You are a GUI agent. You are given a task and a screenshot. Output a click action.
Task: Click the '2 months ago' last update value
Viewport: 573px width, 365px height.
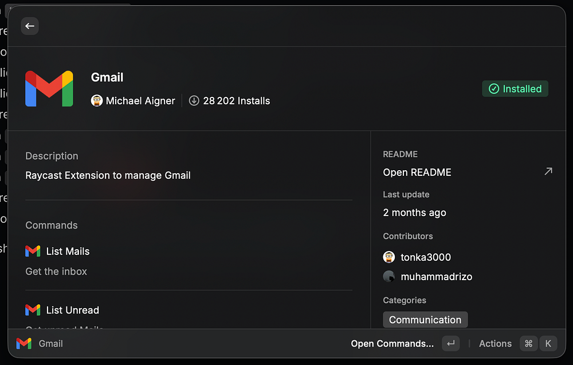[x=414, y=213]
